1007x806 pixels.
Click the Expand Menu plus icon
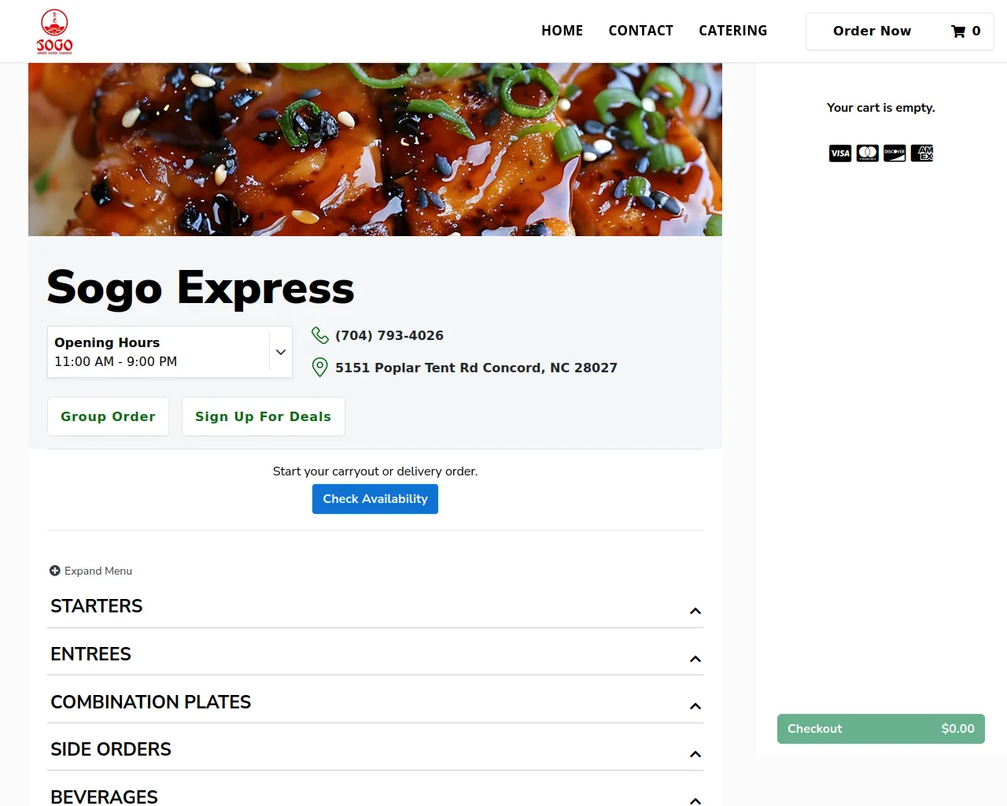(55, 571)
